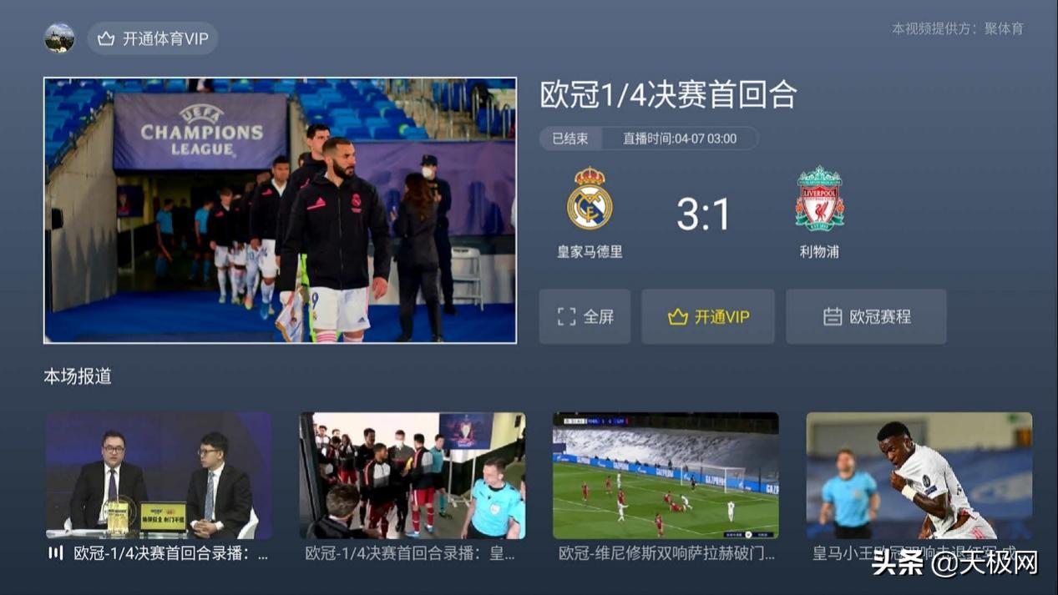
Task: Click the 3:1 match score
Action: coord(703,214)
